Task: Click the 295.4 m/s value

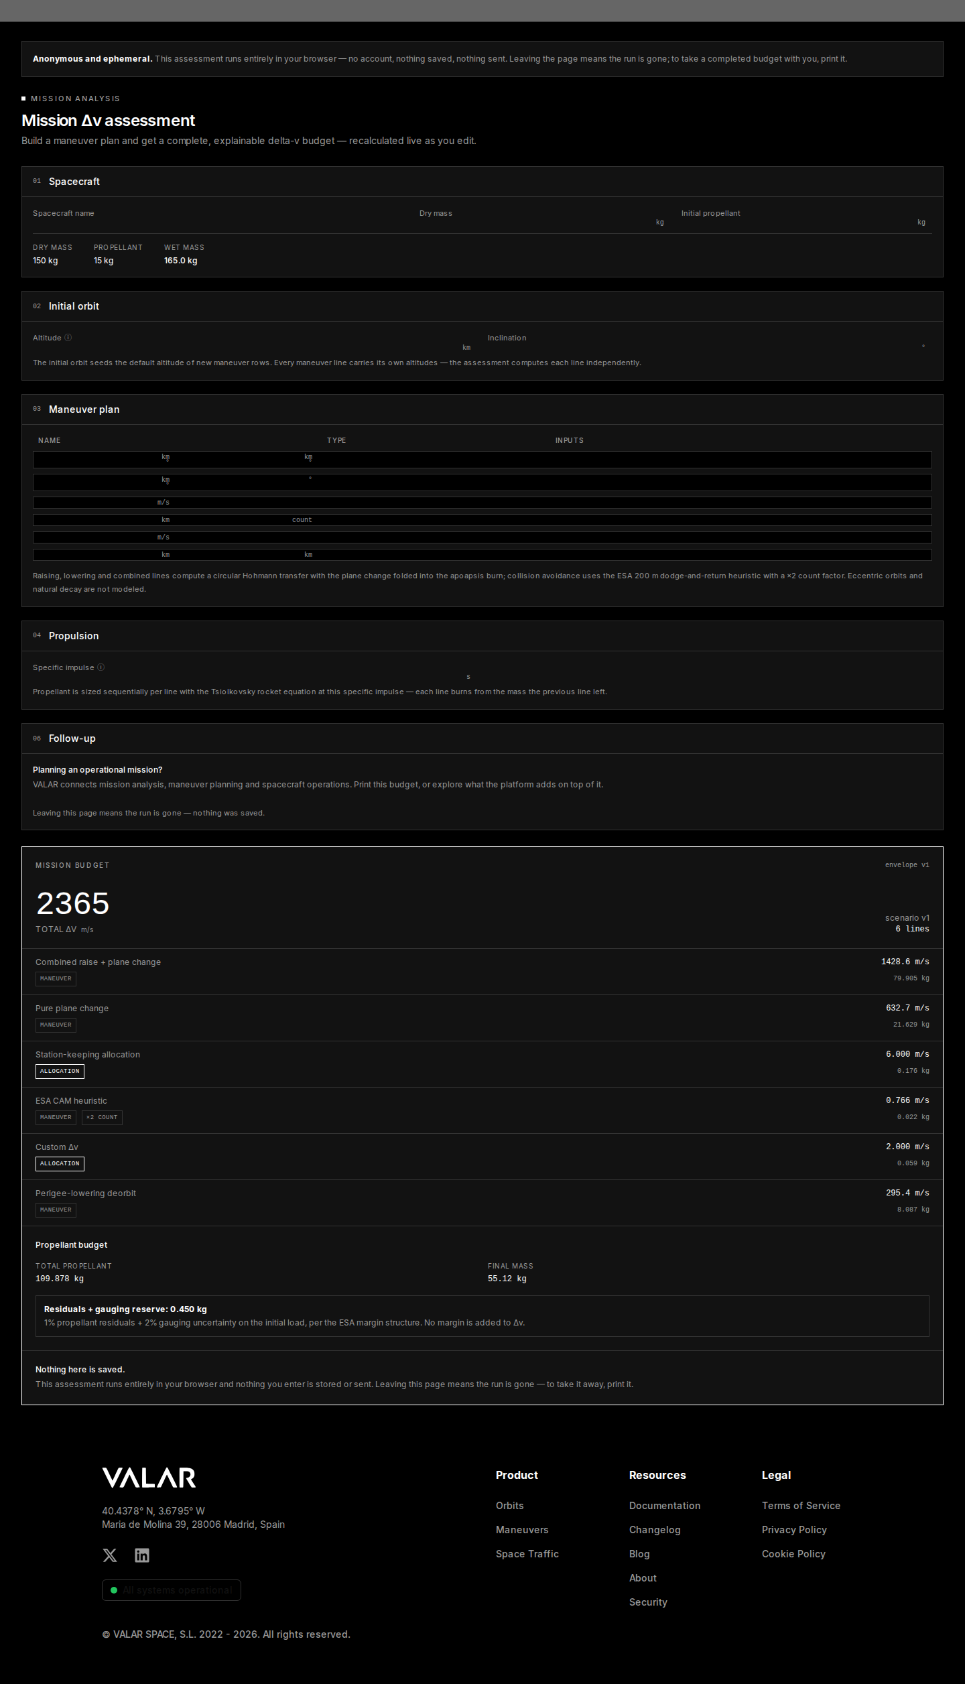Action: pos(907,1193)
